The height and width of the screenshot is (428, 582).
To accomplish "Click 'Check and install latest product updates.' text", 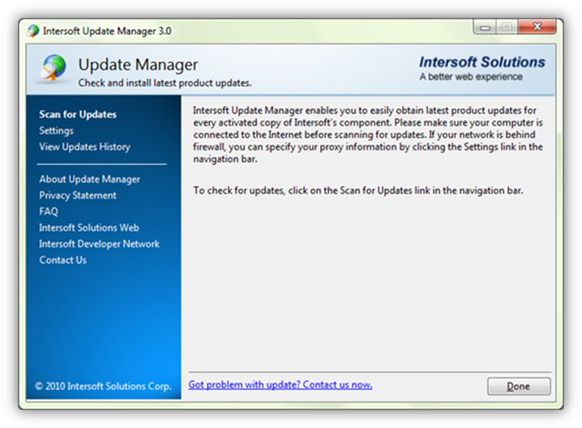I will (x=165, y=83).
